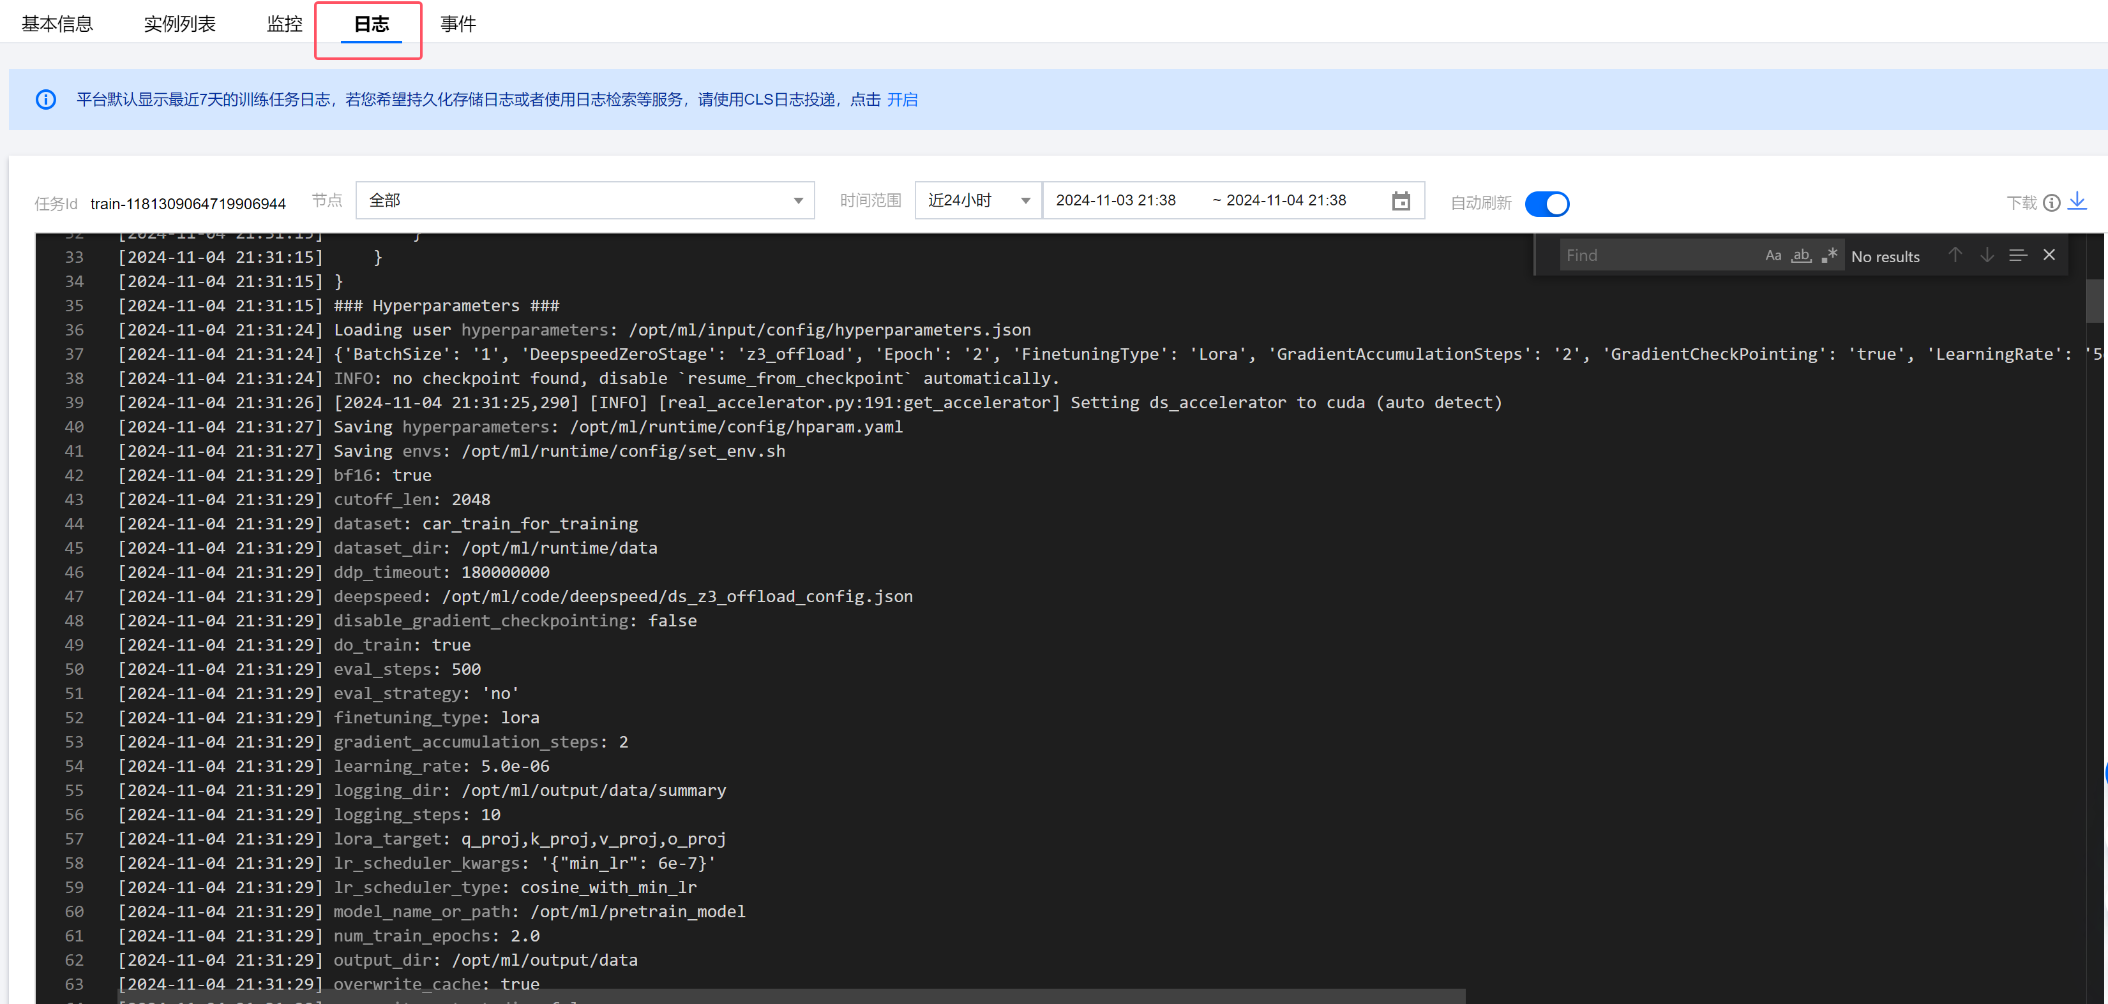Open the 节点 全部 dropdown
2108x1004 pixels.
point(584,200)
